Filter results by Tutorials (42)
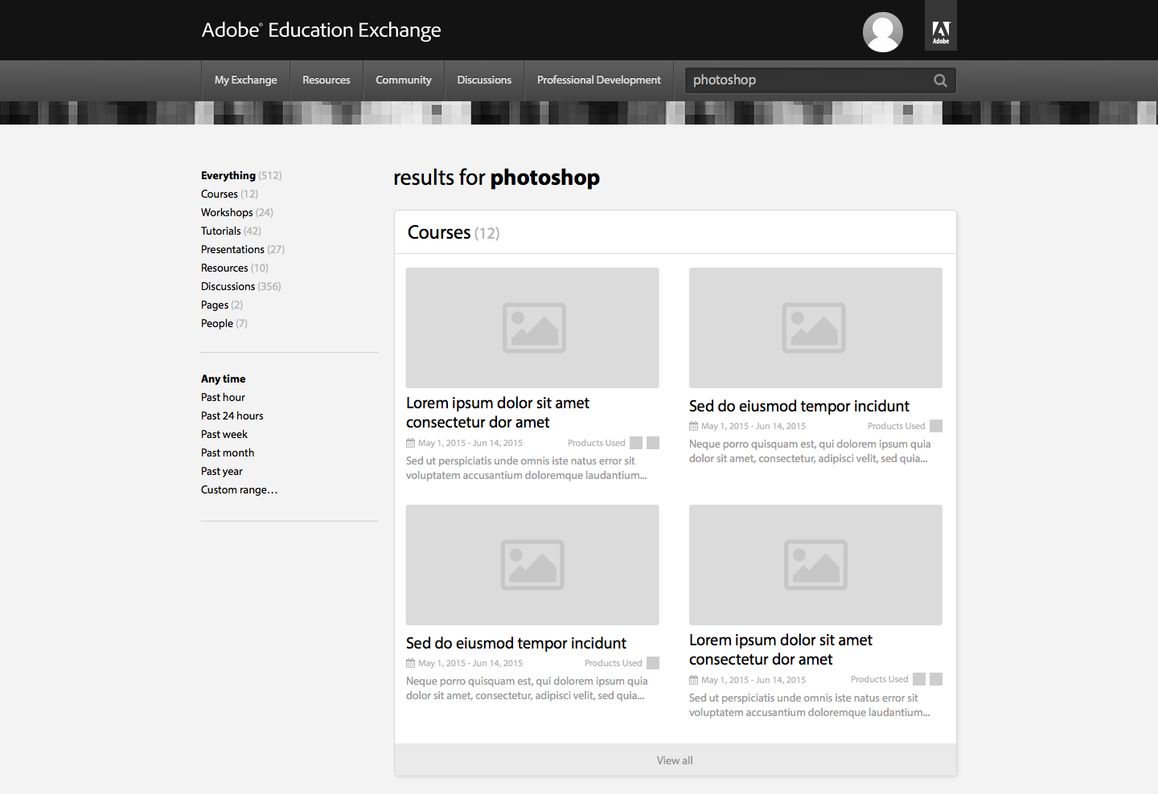The image size is (1158, 794). (231, 231)
